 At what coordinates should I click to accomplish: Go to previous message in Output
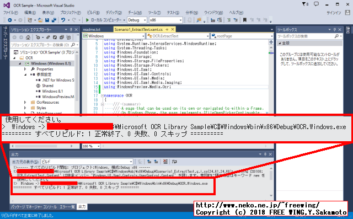coord(149,162)
